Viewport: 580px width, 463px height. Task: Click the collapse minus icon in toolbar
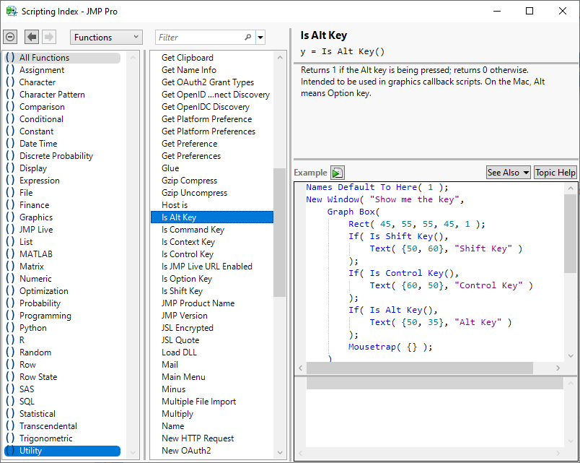click(10, 37)
